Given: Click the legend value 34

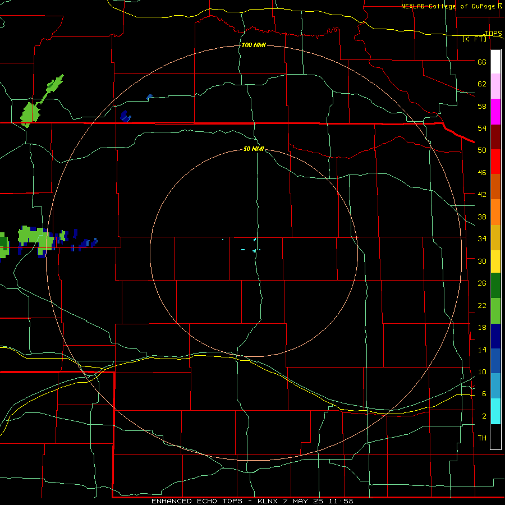Looking at the screenshot, I should pos(482,238).
